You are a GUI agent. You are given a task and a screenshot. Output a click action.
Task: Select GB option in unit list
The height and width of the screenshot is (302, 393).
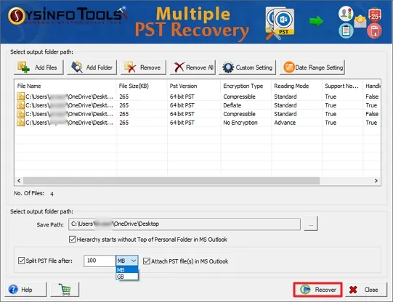[127, 277]
